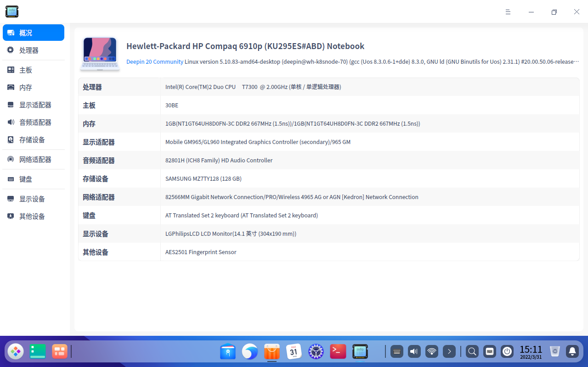Select the 82566MM Gigabit Network Connection value
The width and height of the screenshot is (588, 367).
(x=292, y=197)
